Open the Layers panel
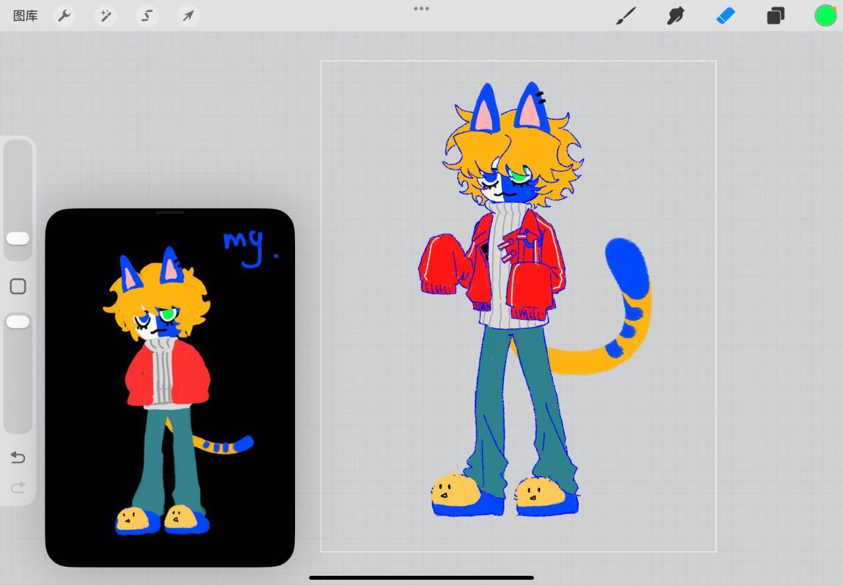 (775, 16)
